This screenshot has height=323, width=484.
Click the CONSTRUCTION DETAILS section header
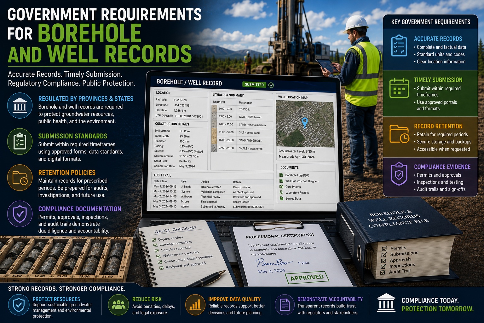(172, 124)
